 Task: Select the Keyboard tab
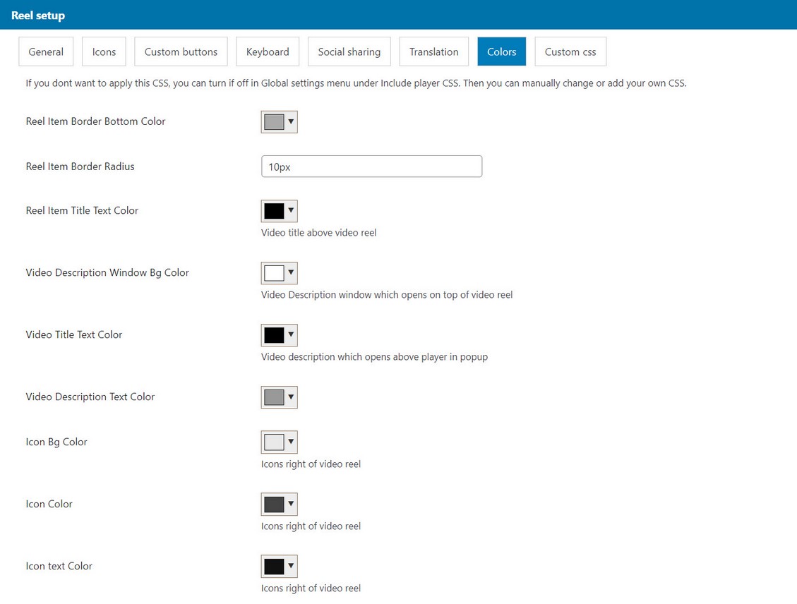click(268, 52)
